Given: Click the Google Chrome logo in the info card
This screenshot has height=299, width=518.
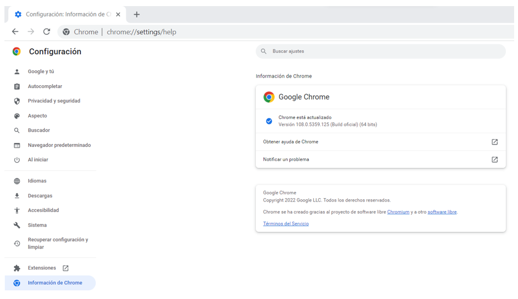Looking at the screenshot, I should coord(269,97).
